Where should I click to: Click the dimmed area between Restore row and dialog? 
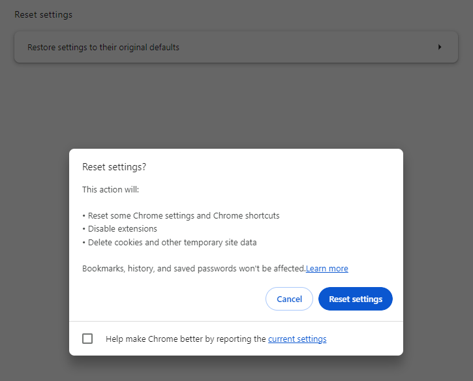(x=236, y=104)
